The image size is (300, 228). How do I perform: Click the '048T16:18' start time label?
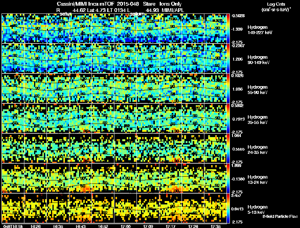coord(13,226)
